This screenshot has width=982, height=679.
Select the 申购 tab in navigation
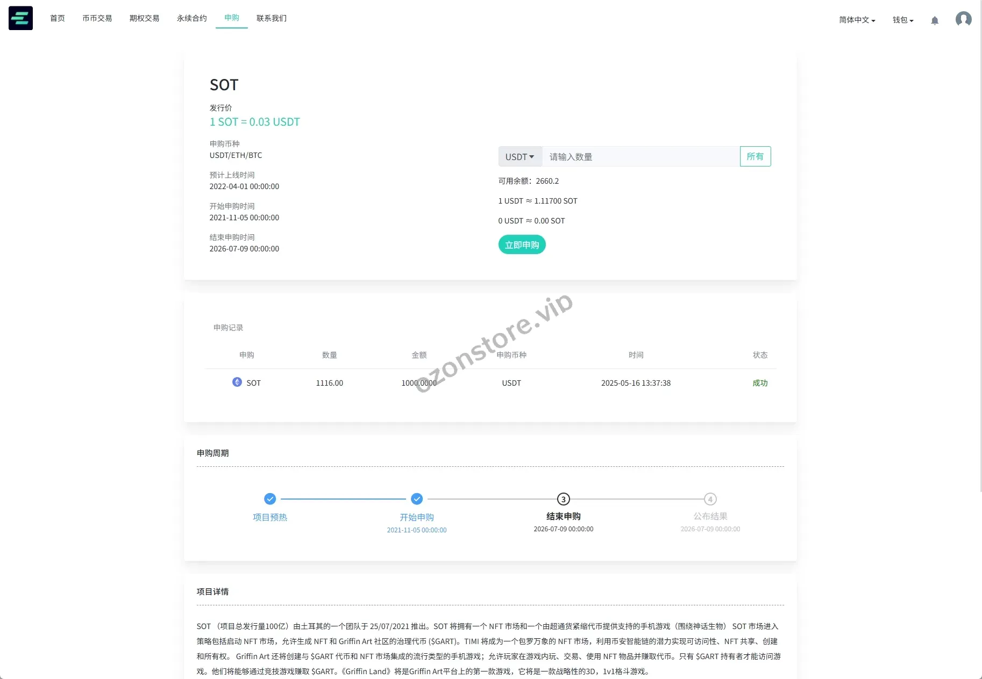[x=232, y=18]
